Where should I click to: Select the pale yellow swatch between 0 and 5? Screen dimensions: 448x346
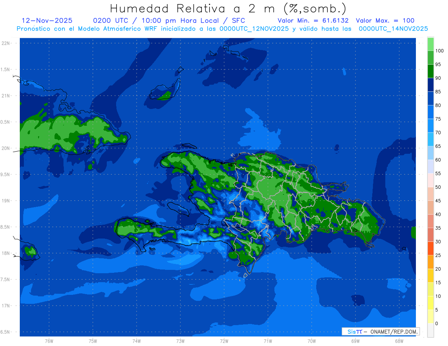[430, 317]
